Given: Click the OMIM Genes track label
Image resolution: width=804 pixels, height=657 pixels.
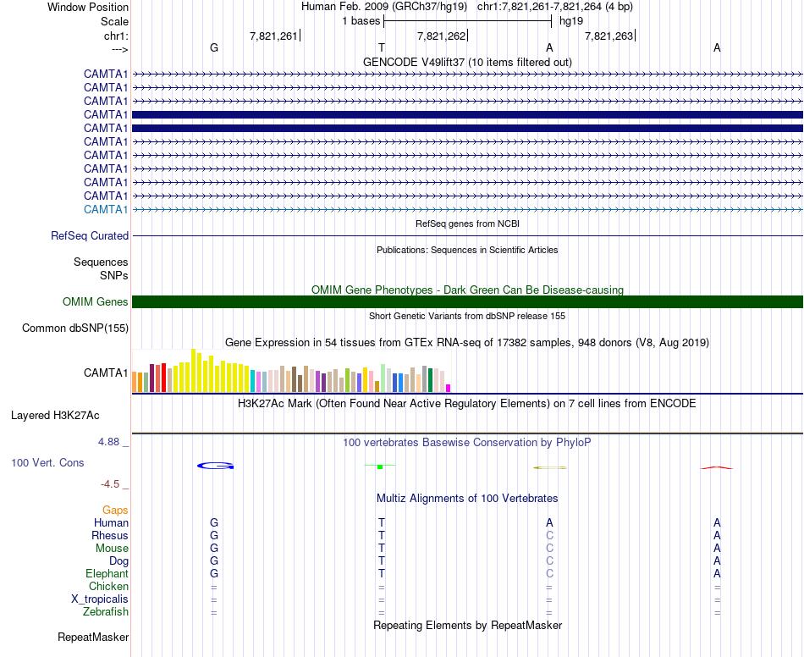Looking at the screenshot, I should point(96,302).
